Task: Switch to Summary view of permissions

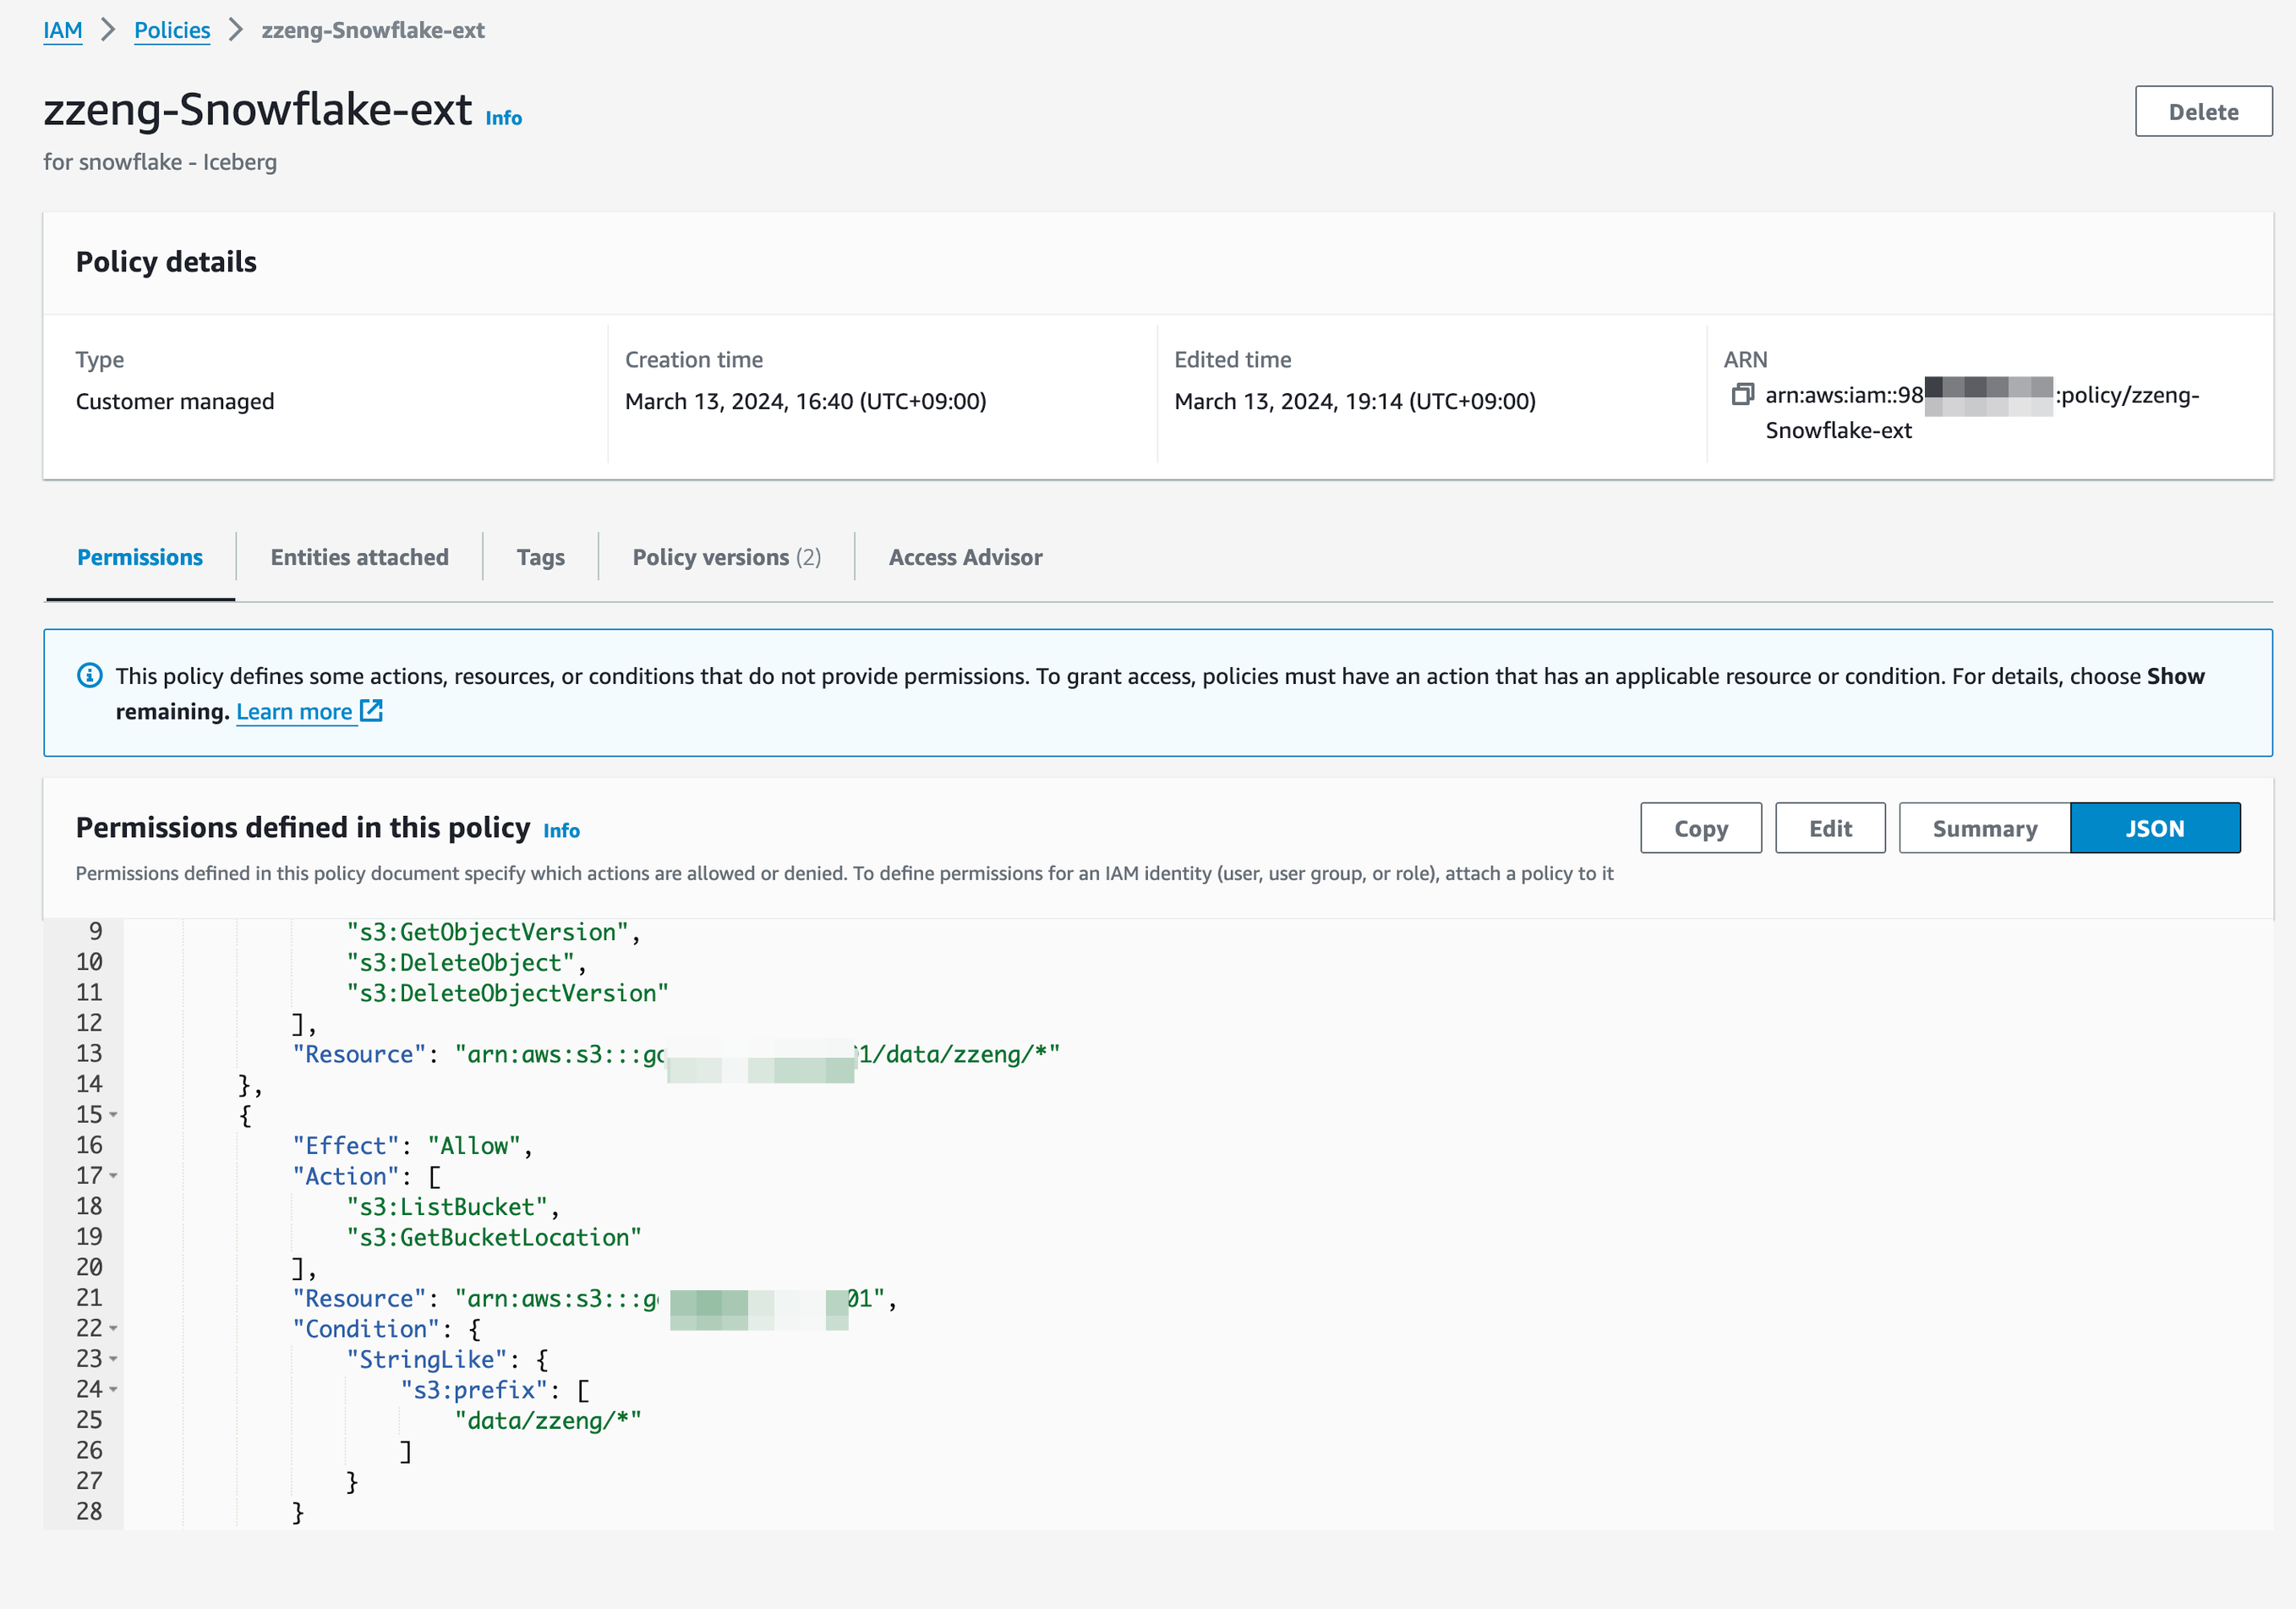Action: [1983, 828]
